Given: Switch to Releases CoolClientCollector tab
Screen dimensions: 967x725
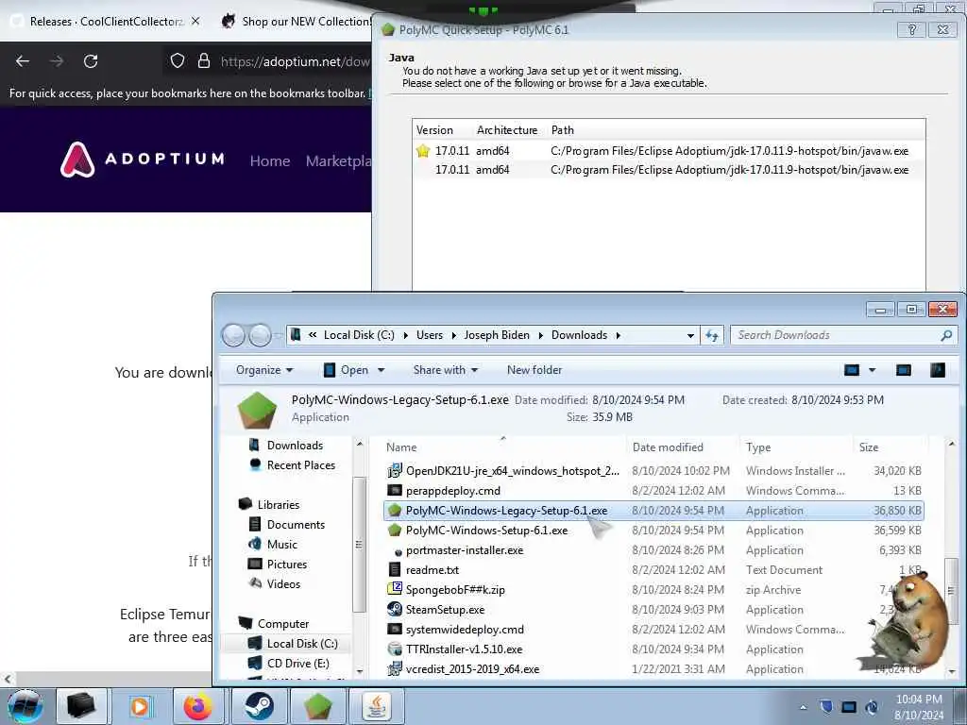Looking at the screenshot, I should (106, 21).
